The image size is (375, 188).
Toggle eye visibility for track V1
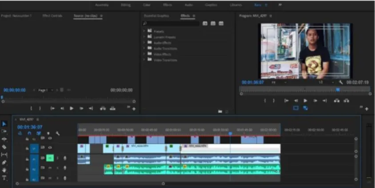click(50, 148)
